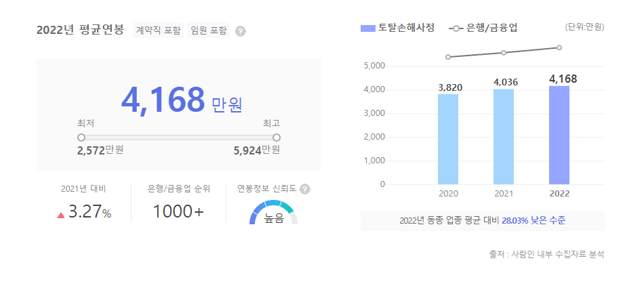Click the 2020 industry line data point
This screenshot has width=644, height=290.
point(448,57)
